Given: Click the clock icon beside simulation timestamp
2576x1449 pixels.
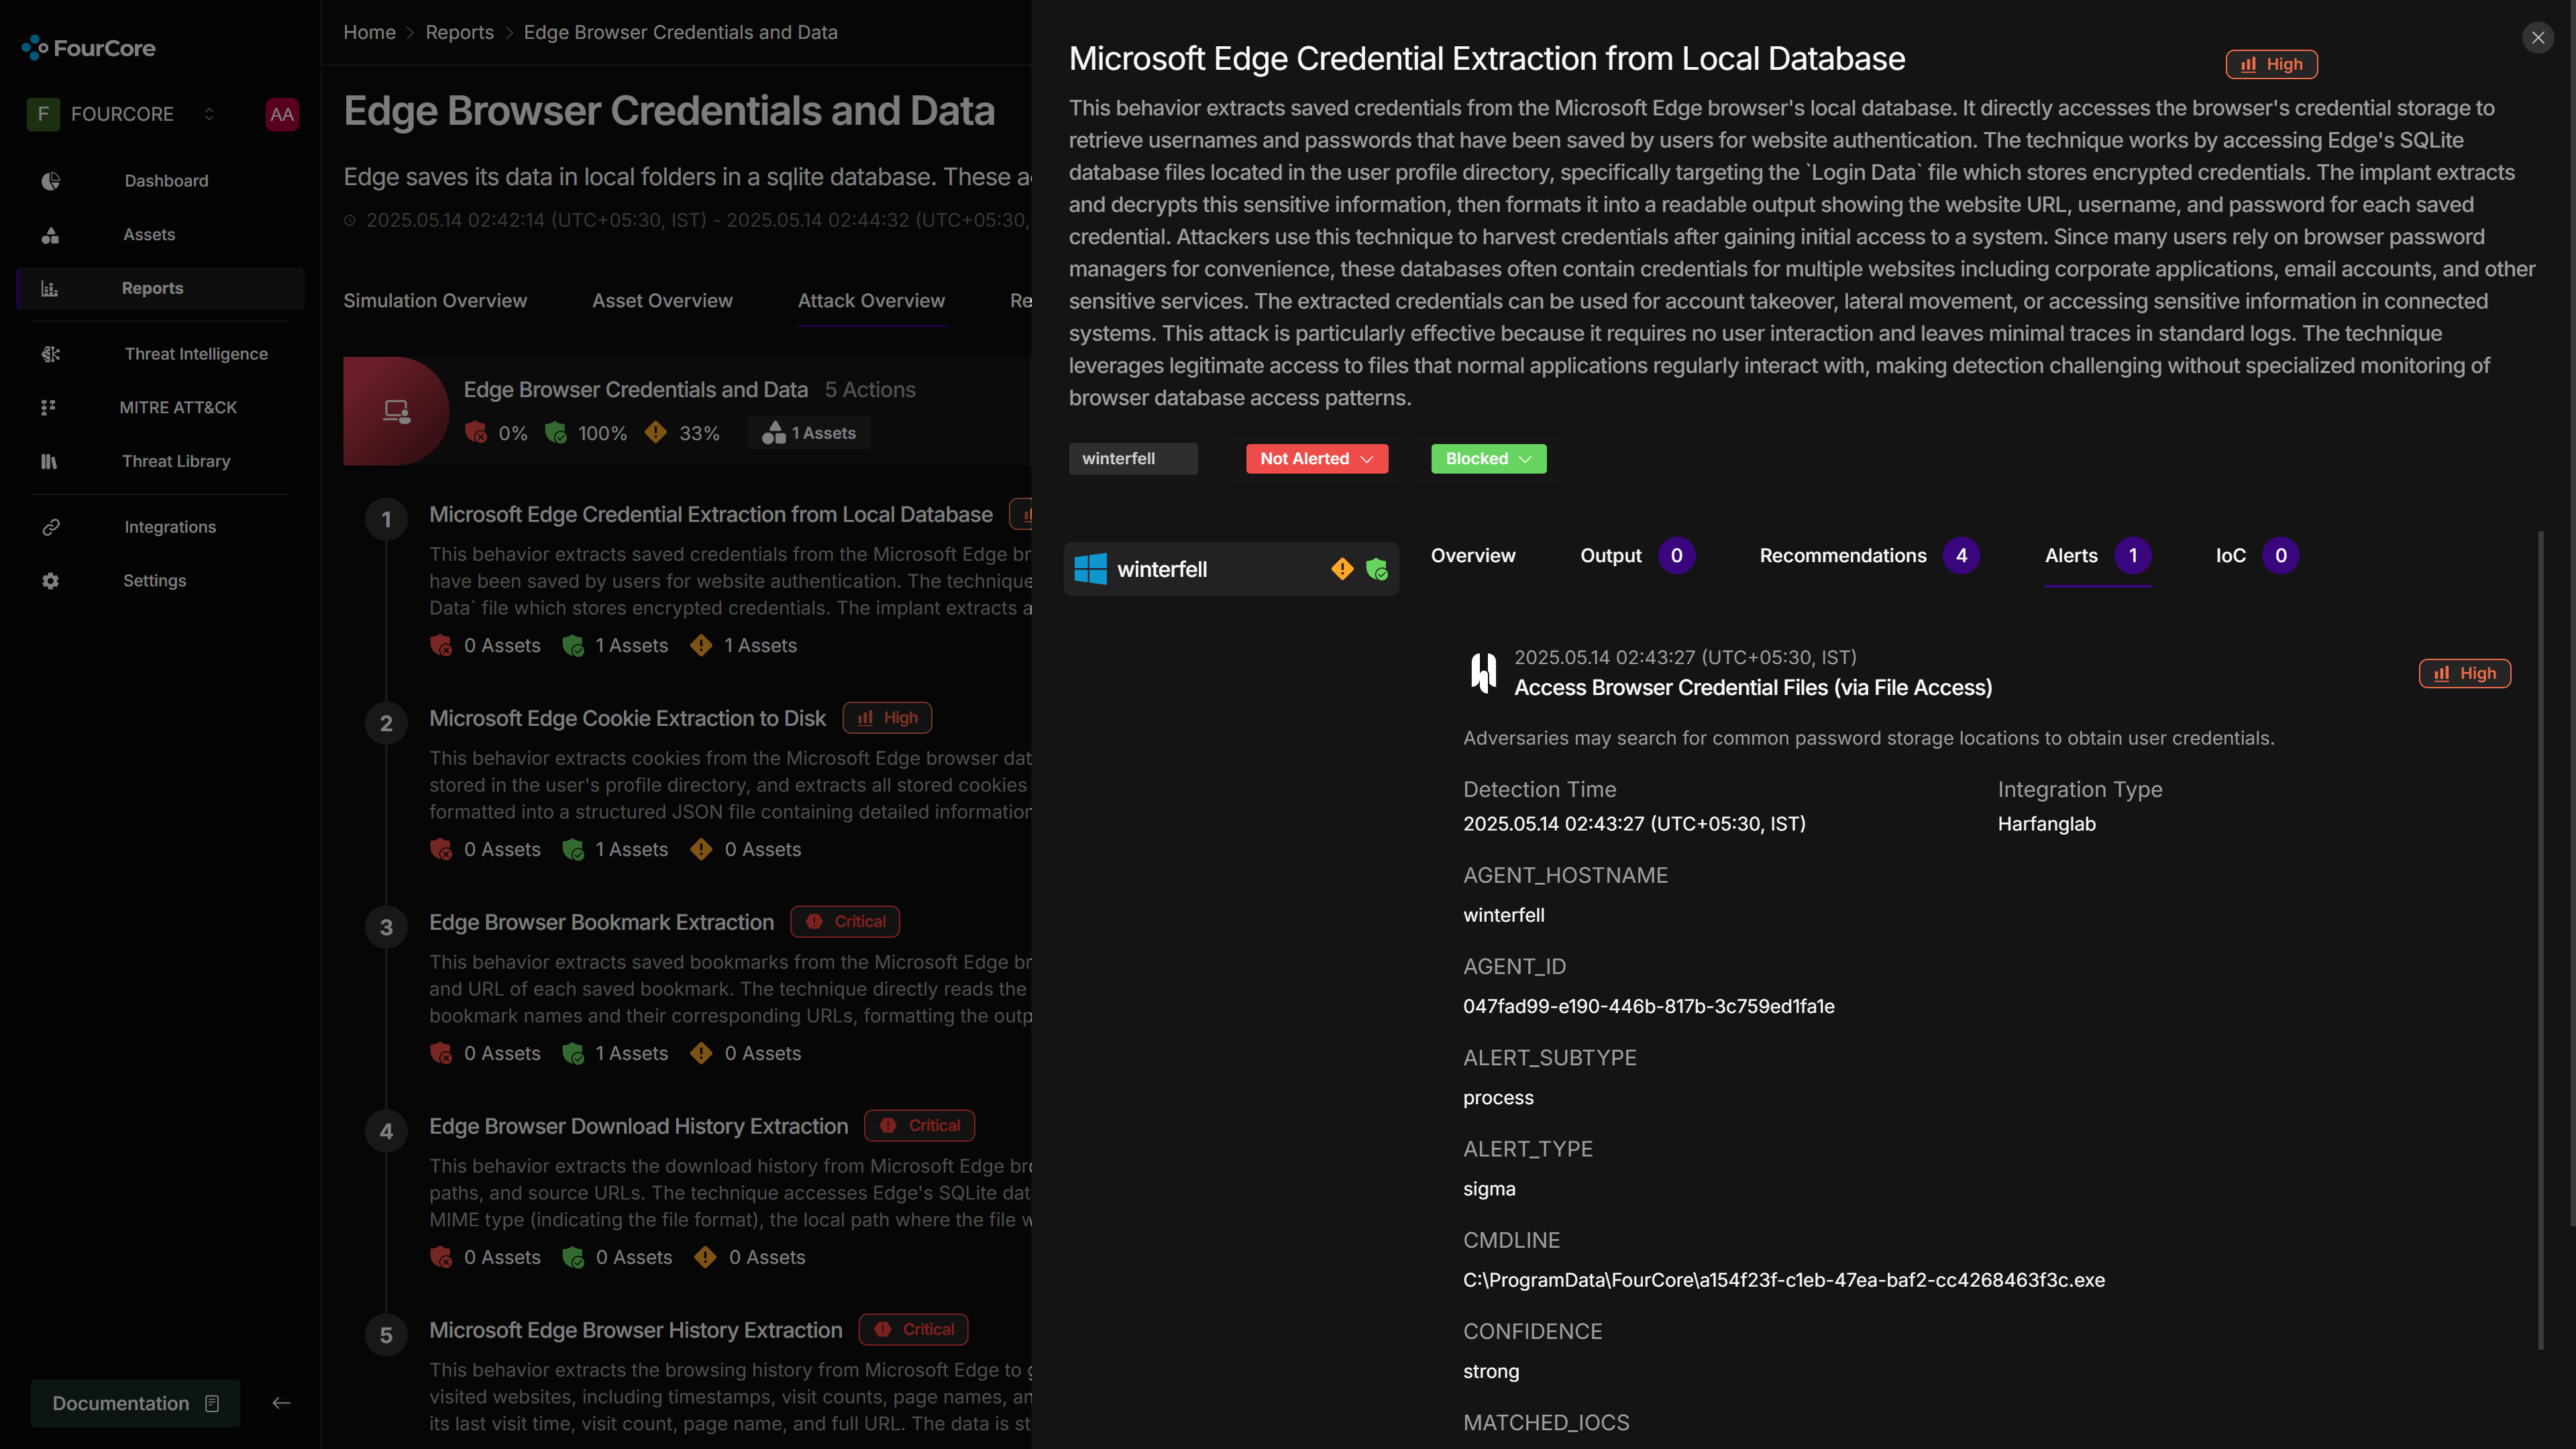Looking at the screenshot, I should pos(350,220).
